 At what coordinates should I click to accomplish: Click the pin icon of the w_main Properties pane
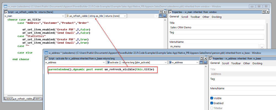coord(170,12)
